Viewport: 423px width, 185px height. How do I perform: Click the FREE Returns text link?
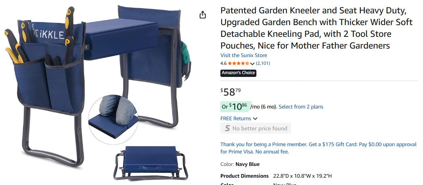click(235, 119)
